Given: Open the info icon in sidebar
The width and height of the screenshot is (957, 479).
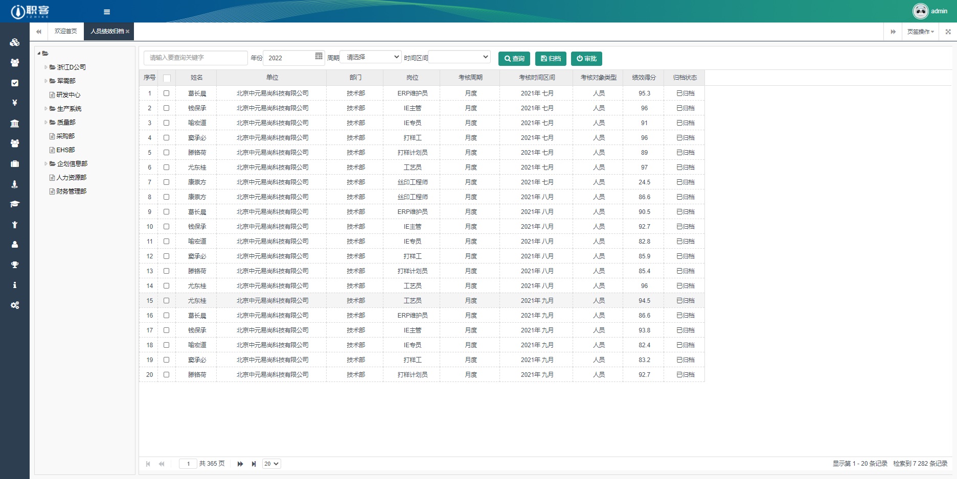Looking at the screenshot, I should pyautogui.click(x=15, y=285).
